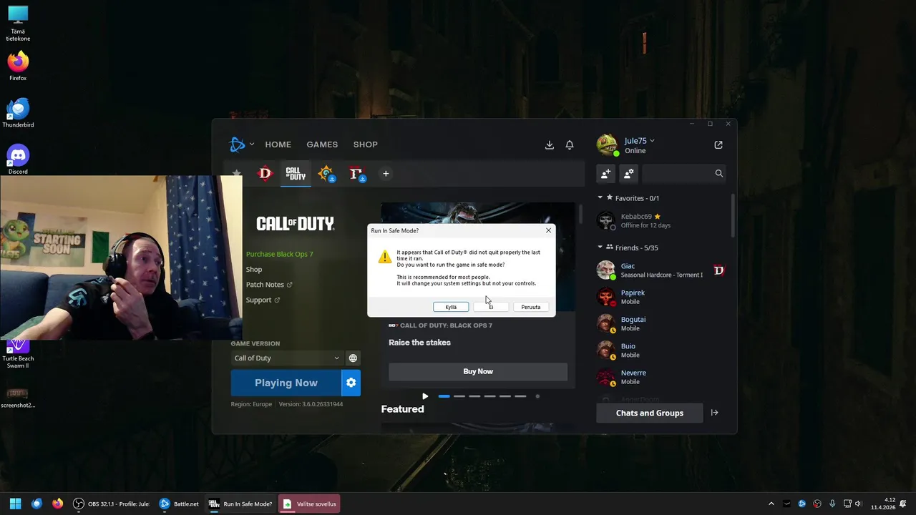Open Thunderbird desktop shortcut
This screenshot has width=916, height=515.
[18, 113]
